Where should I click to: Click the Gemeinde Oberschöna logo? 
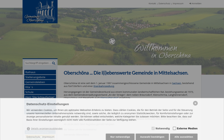40,12
